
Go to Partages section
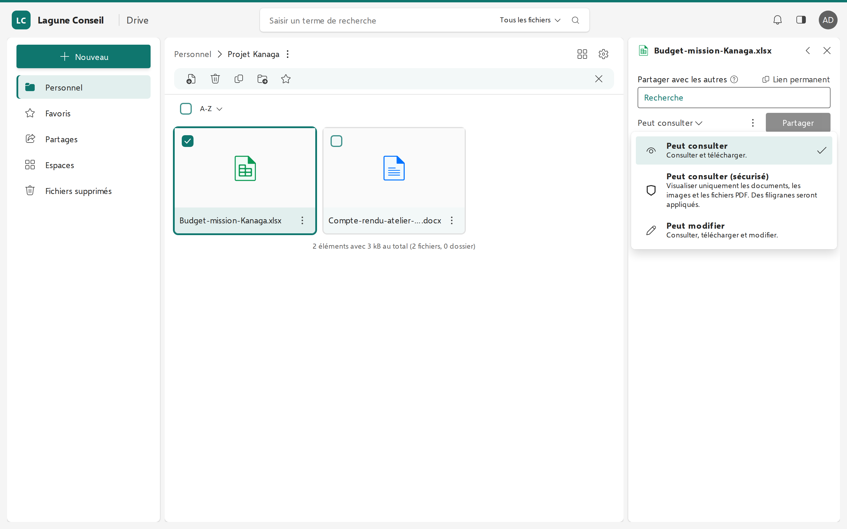point(84,139)
